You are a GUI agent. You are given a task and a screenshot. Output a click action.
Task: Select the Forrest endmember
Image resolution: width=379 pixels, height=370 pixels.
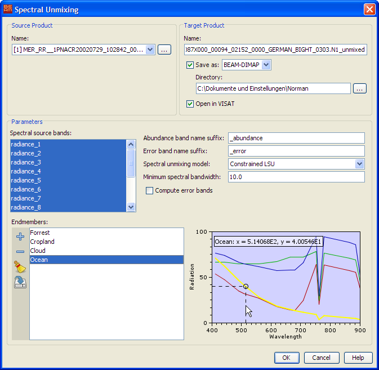(x=40, y=233)
